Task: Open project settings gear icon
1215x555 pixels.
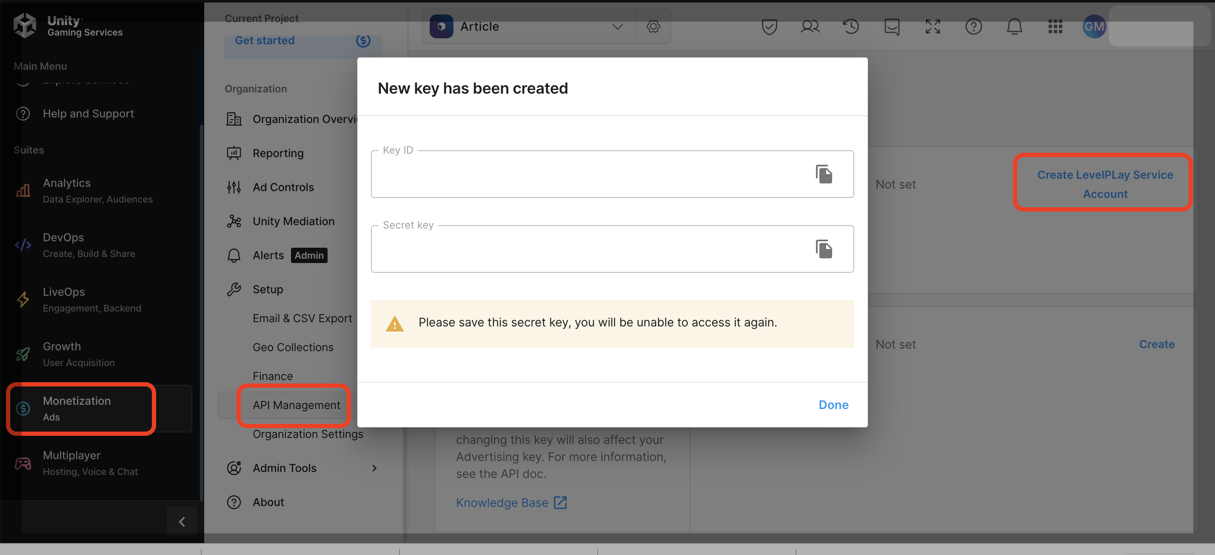Action: [653, 27]
